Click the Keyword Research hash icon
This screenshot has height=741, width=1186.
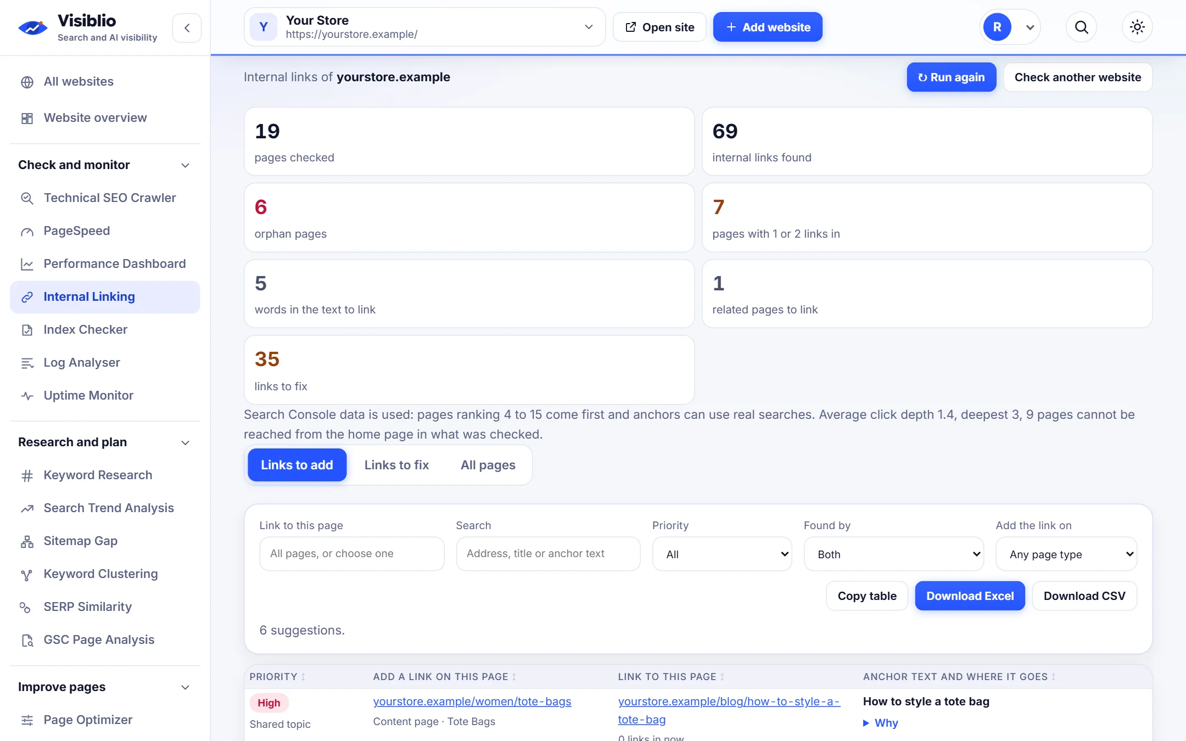27,475
